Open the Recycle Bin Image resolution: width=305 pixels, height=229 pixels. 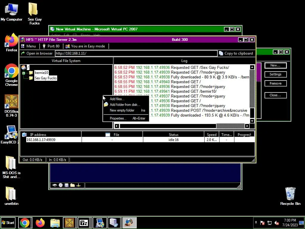pos(290,196)
